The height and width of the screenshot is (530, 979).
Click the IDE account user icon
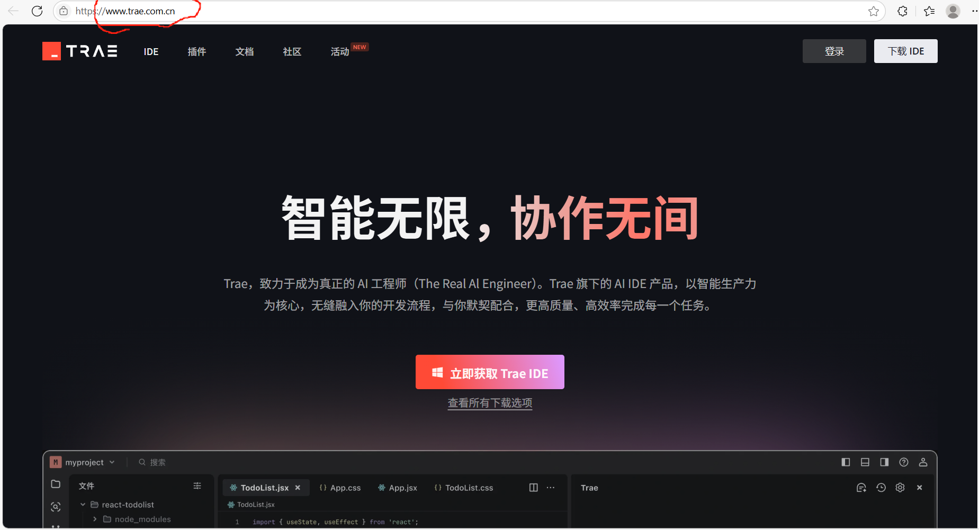[x=923, y=462]
